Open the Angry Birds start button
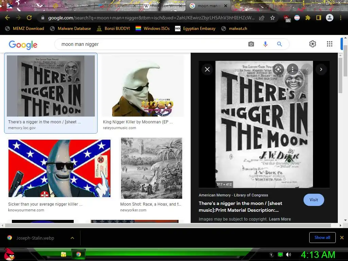The image size is (348, 261). tap(9, 254)
